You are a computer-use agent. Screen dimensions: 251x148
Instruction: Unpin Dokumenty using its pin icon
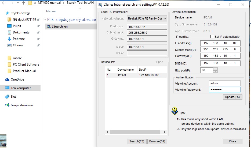(38, 32)
